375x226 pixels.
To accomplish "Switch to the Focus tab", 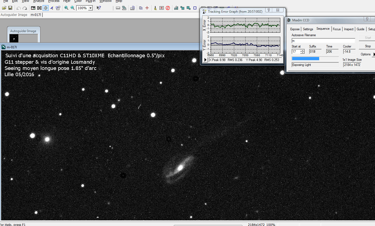I will (x=336, y=29).
